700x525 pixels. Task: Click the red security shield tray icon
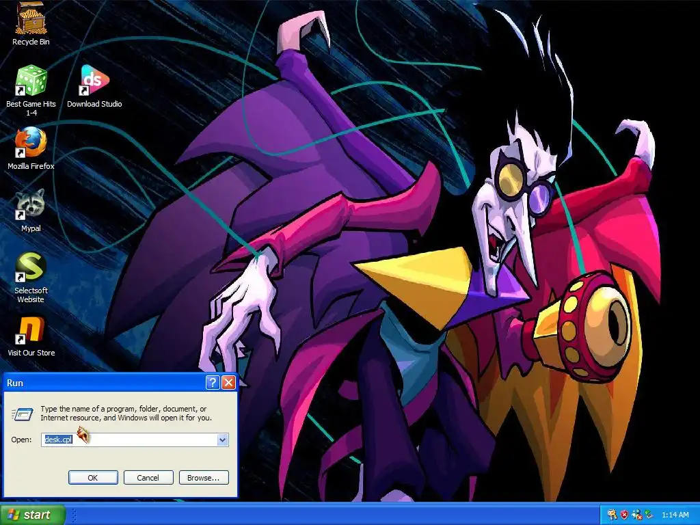click(624, 515)
